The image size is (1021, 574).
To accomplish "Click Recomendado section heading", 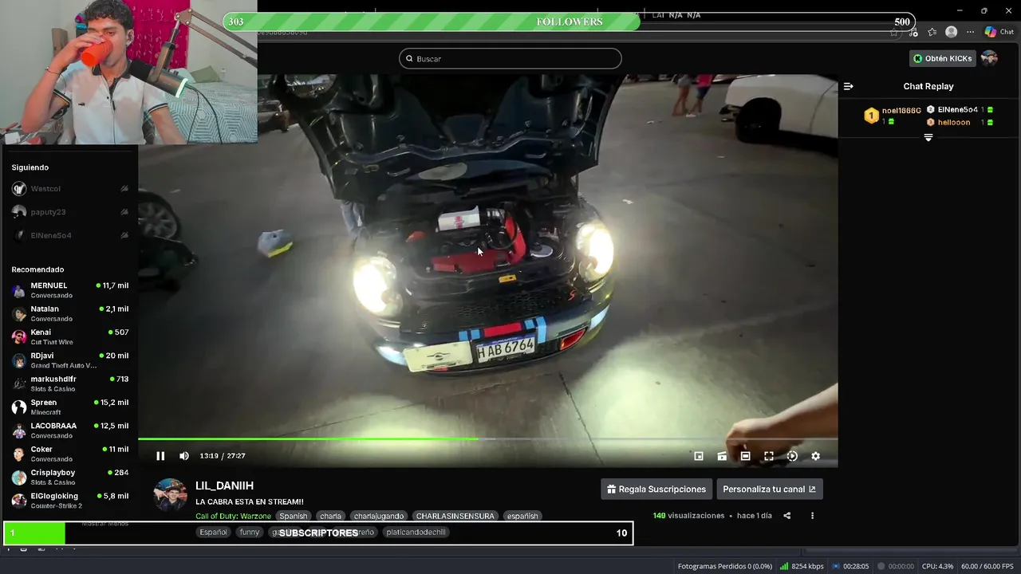I will tap(37, 269).
